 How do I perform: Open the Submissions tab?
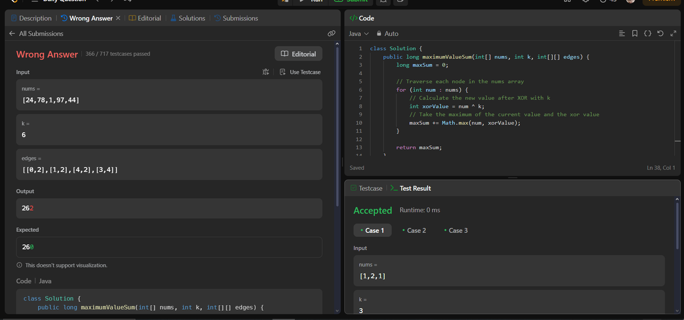pos(235,18)
